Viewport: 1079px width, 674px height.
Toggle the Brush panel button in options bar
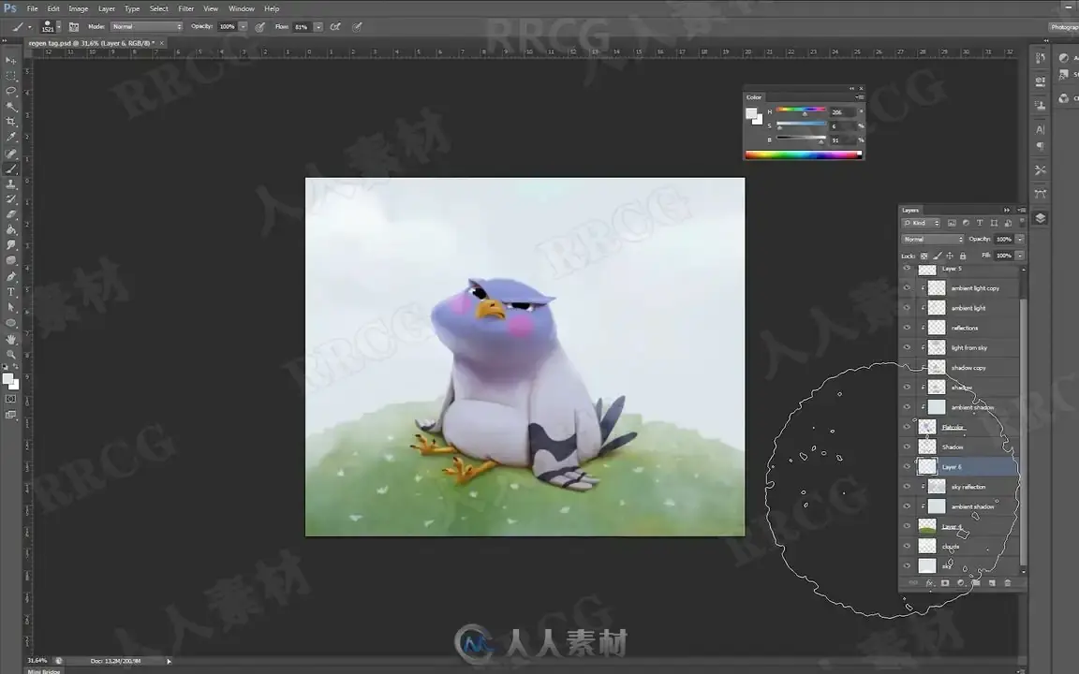pos(74,27)
